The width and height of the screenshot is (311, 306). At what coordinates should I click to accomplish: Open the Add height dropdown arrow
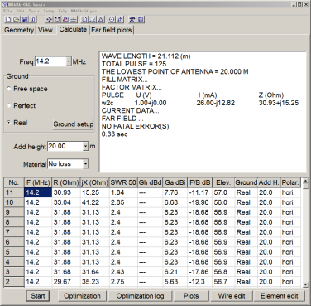point(86,146)
